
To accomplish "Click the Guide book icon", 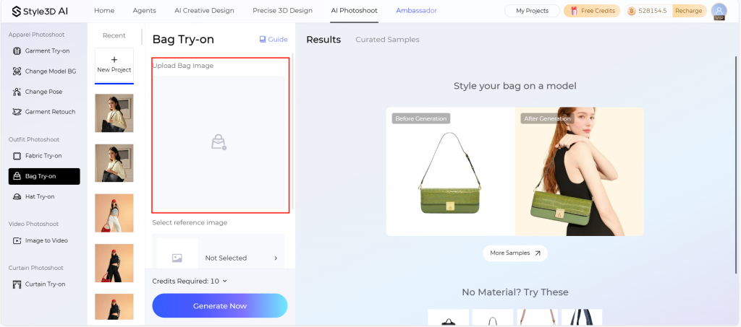I will 263,40.
